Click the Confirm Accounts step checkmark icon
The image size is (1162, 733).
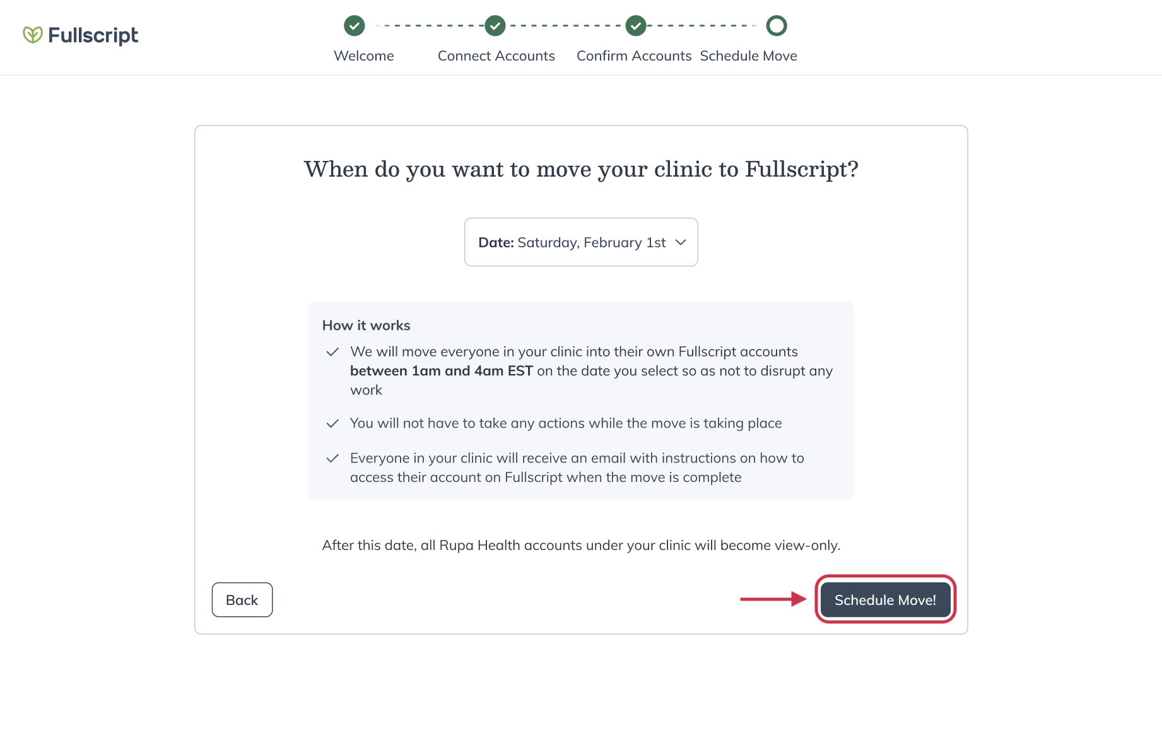pyautogui.click(x=636, y=26)
